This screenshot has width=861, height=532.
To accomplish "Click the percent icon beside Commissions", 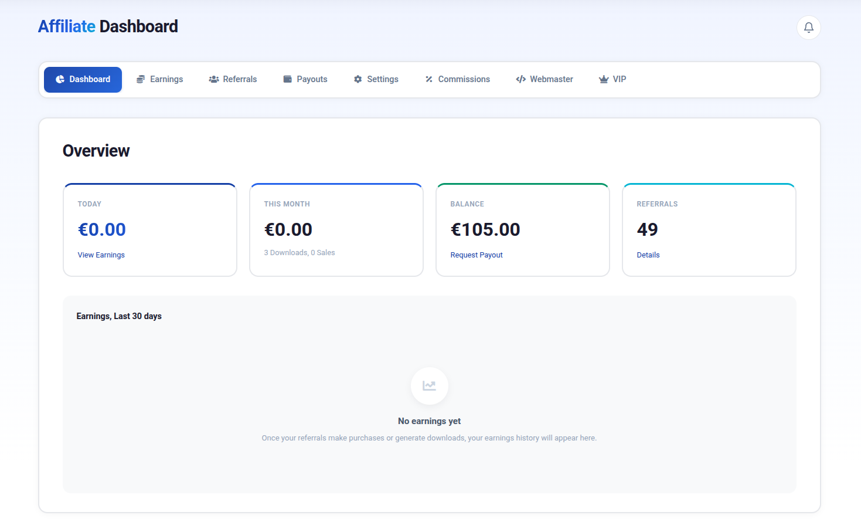I will tap(429, 79).
